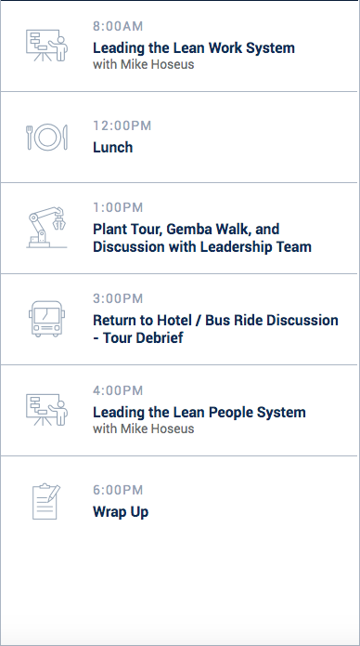This screenshot has height=646, width=360.
Task: Click the 4:00PM time label
Action: tap(118, 390)
